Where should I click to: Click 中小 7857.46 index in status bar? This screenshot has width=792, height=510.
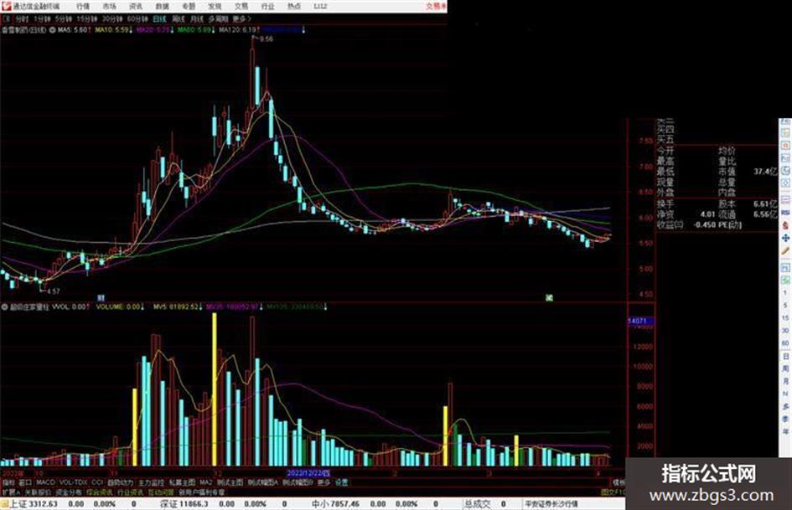[335, 503]
